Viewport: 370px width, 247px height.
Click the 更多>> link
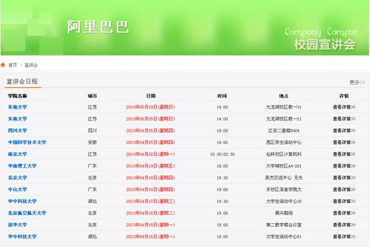tap(357, 82)
